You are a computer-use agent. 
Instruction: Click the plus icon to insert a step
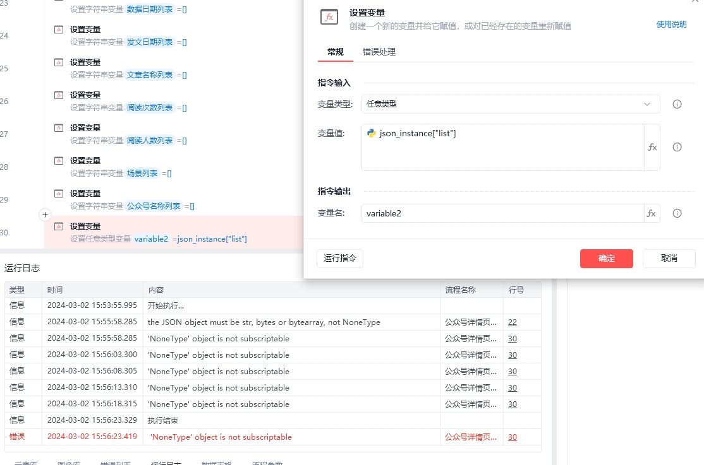(45, 215)
